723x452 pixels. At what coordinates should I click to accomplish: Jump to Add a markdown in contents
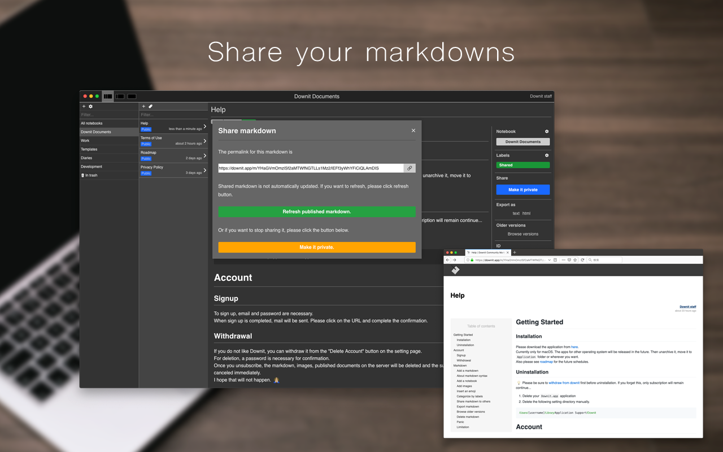click(x=468, y=371)
